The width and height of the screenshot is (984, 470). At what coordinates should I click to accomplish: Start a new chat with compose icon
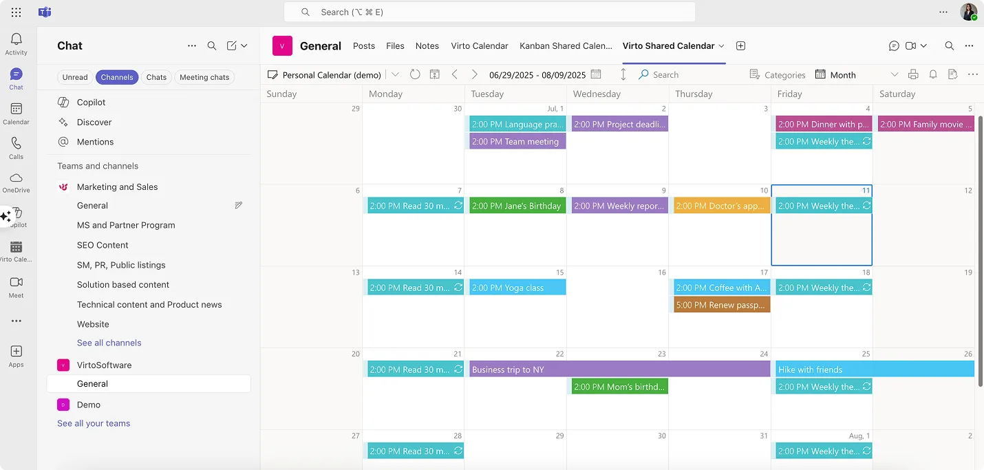232,46
